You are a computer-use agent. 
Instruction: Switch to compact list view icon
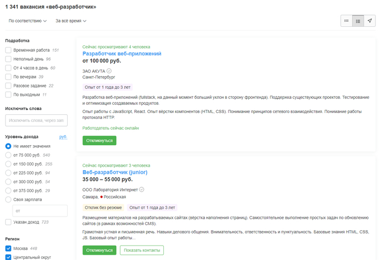[x=346, y=21]
